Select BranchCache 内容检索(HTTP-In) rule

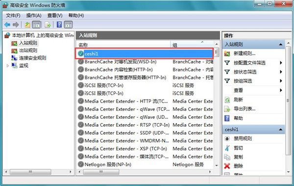[119, 70]
